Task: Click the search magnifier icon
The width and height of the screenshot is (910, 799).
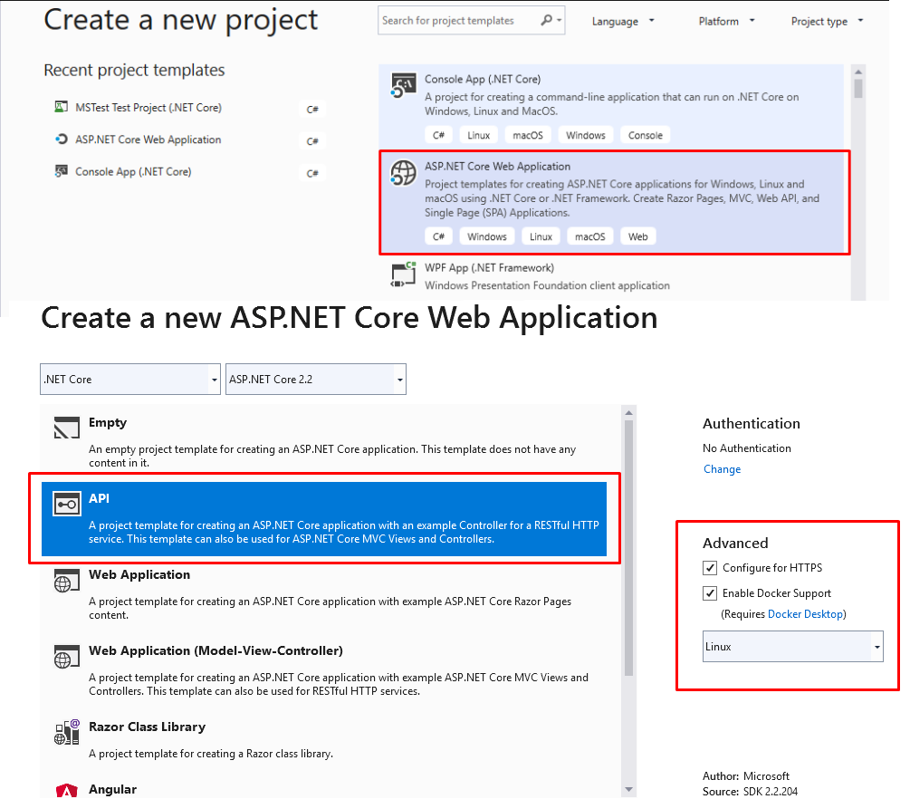Action: coord(547,21)
